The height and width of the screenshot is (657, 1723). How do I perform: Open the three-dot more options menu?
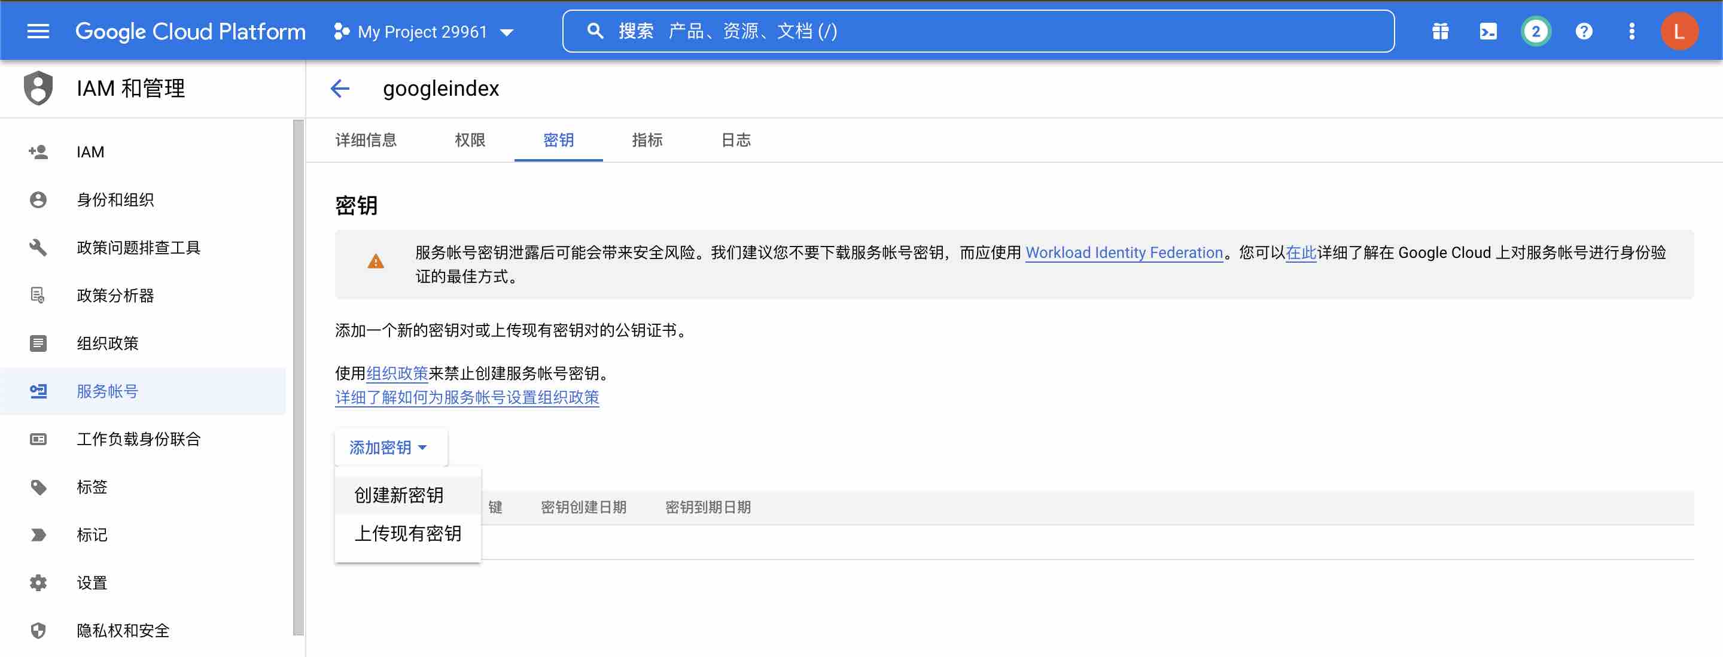click(1631, 32)
